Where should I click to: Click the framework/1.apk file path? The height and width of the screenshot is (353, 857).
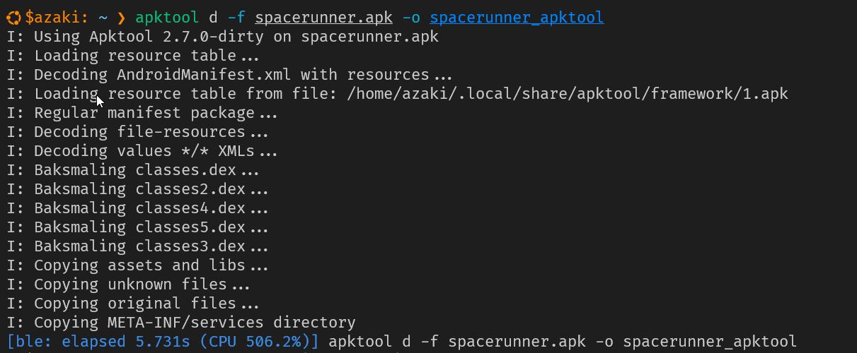pyautogui.click(x=568, y=94)
